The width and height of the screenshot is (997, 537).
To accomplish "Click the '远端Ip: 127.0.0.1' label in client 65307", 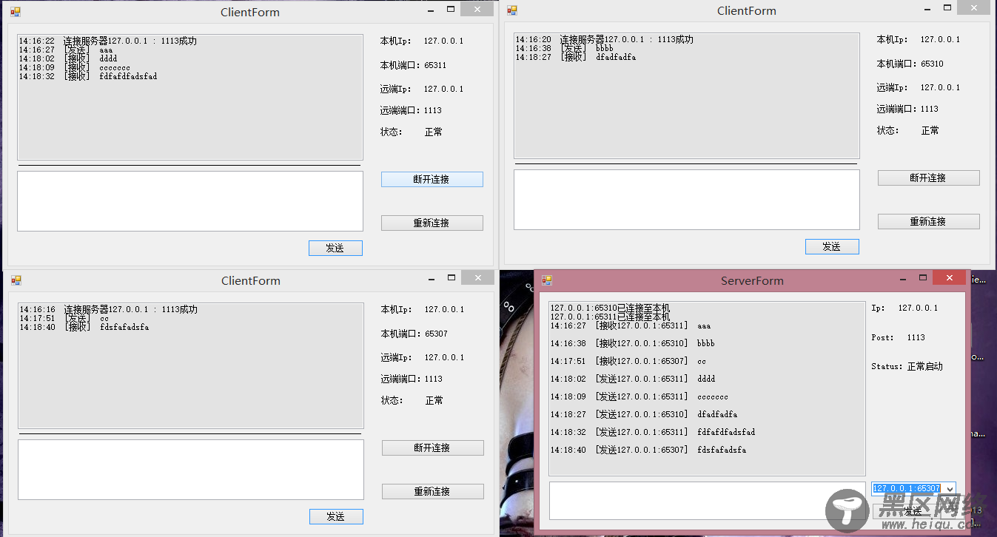I will click(423, 357).
